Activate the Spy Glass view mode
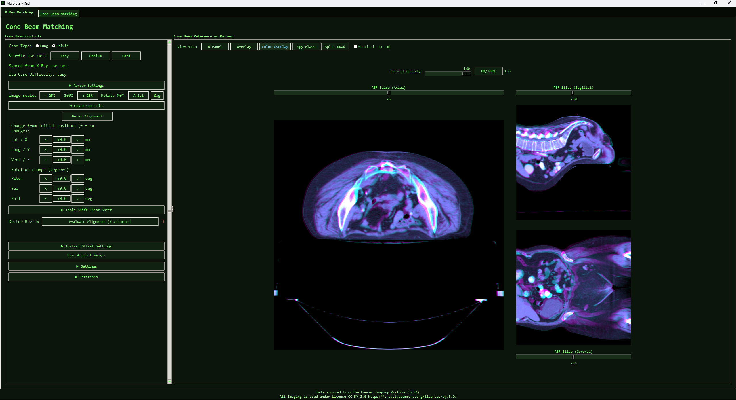The width and height of the screenshot is (736, 400). coord(306,46)
